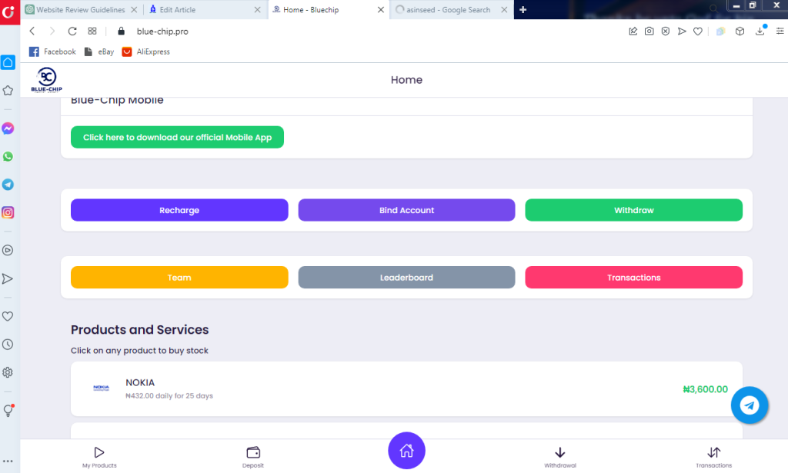The image size is (788, 473).
Task: Click the floating Telegram chat button
Action: click(750, 405)
